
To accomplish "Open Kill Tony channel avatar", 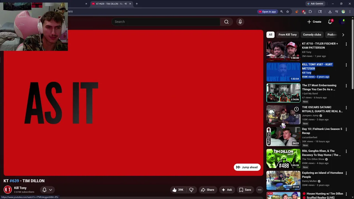I will pos(8,190).
